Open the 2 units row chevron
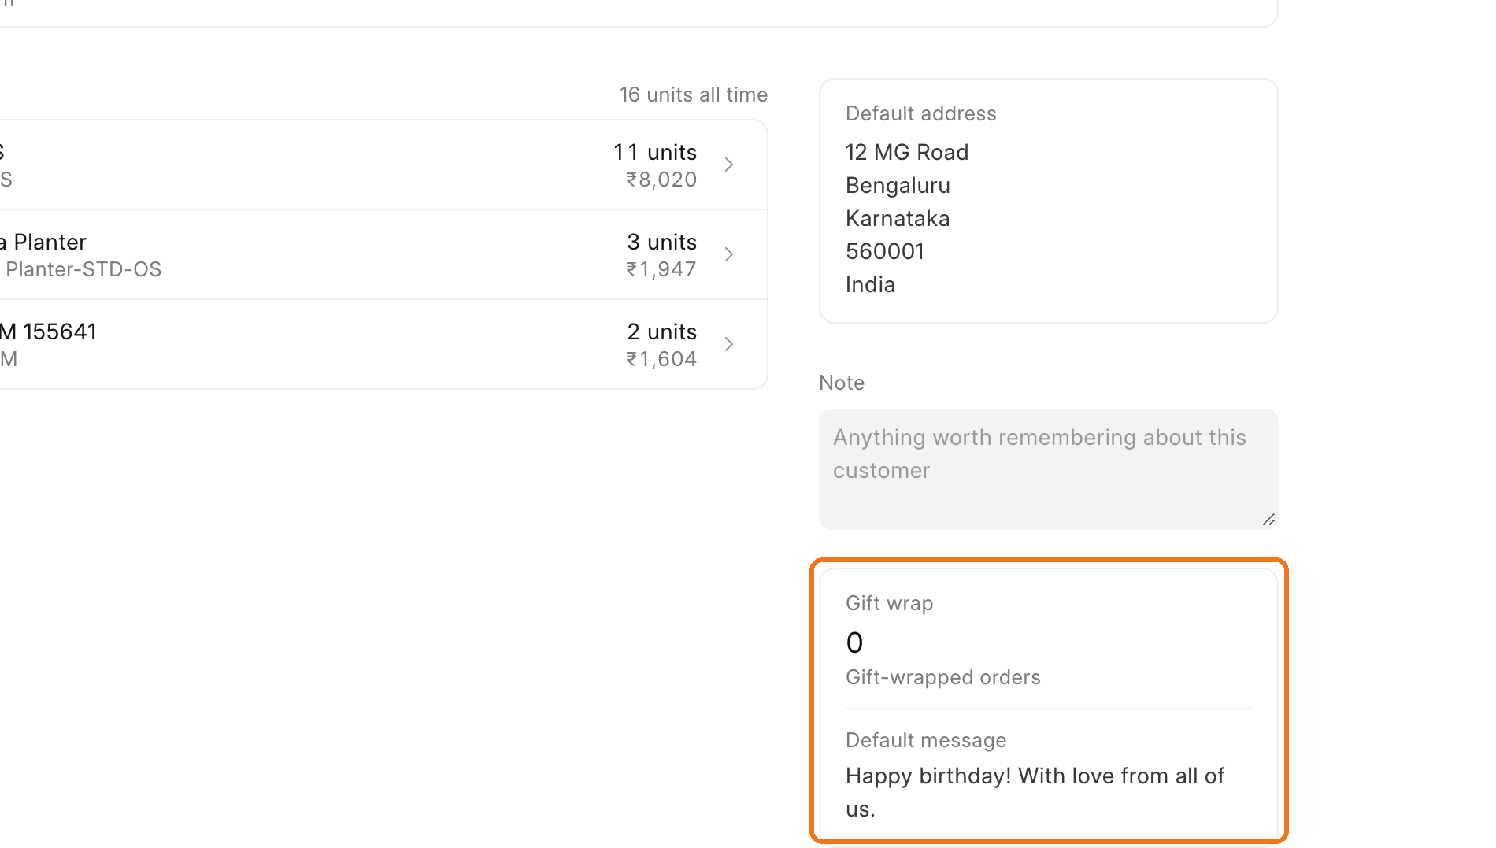The image size is (1496, 848). pyautogui.click(x=729, y=344)
